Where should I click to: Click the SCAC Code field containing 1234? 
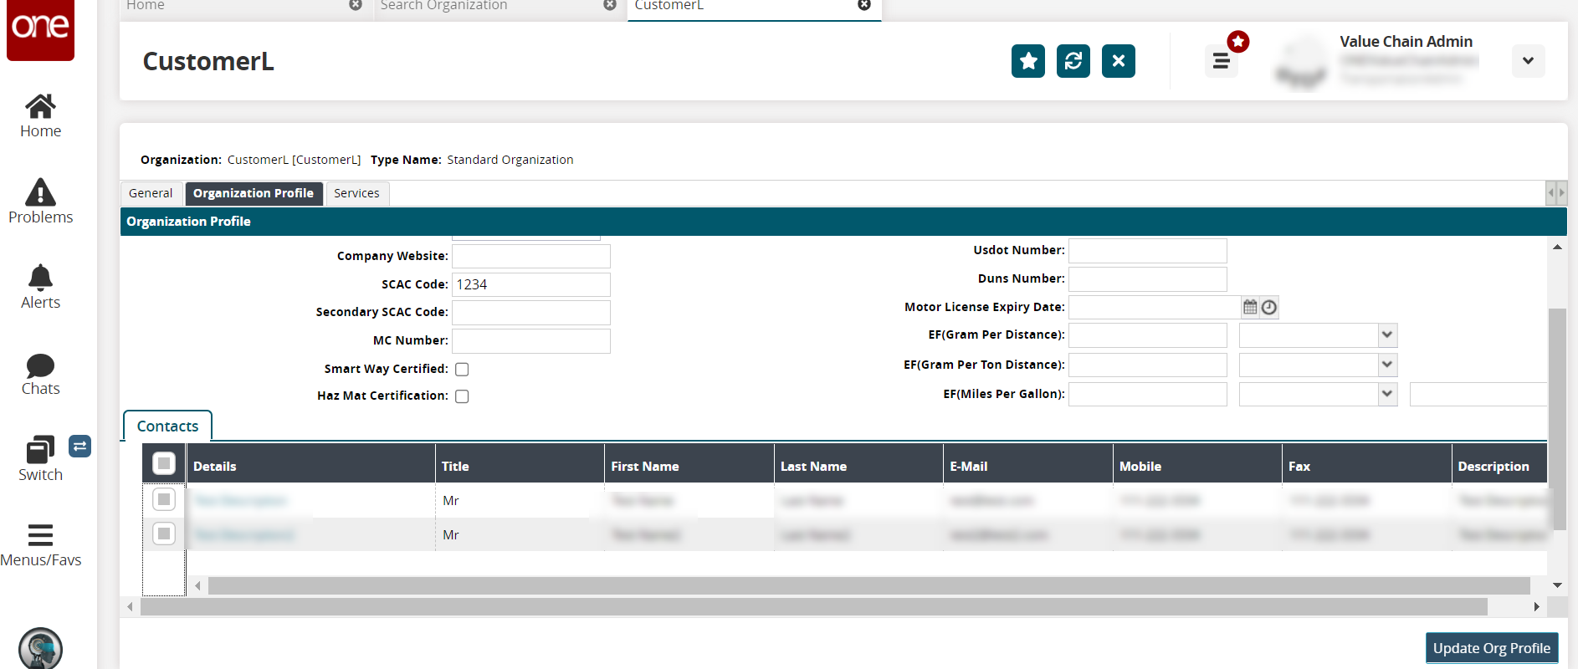tap(531, 284)
